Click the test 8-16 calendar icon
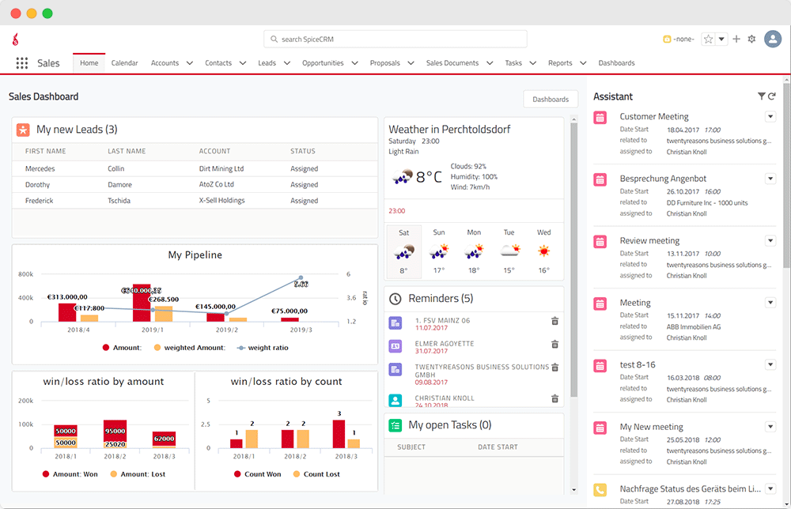791x509 pixels. pos(600,366)
